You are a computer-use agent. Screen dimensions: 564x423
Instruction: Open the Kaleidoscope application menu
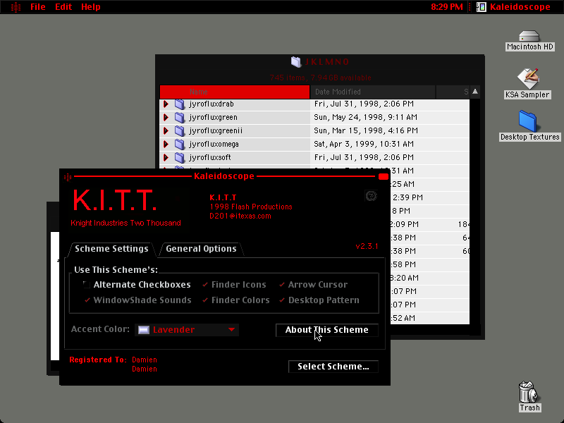(x=513, y=7)
